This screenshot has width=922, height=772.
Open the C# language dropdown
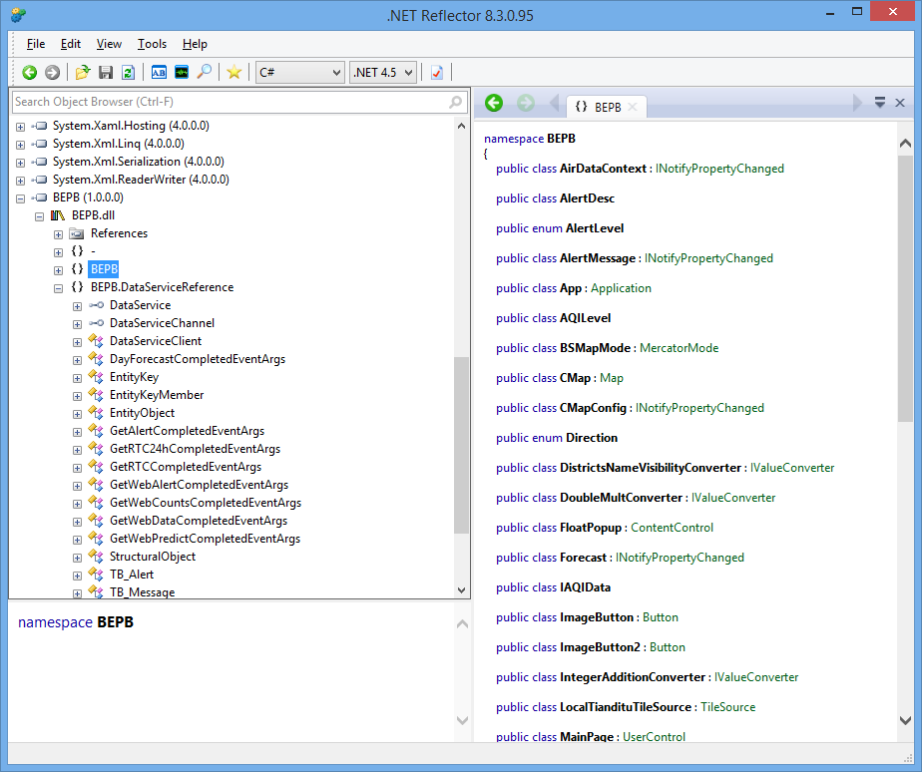[300, 73]
